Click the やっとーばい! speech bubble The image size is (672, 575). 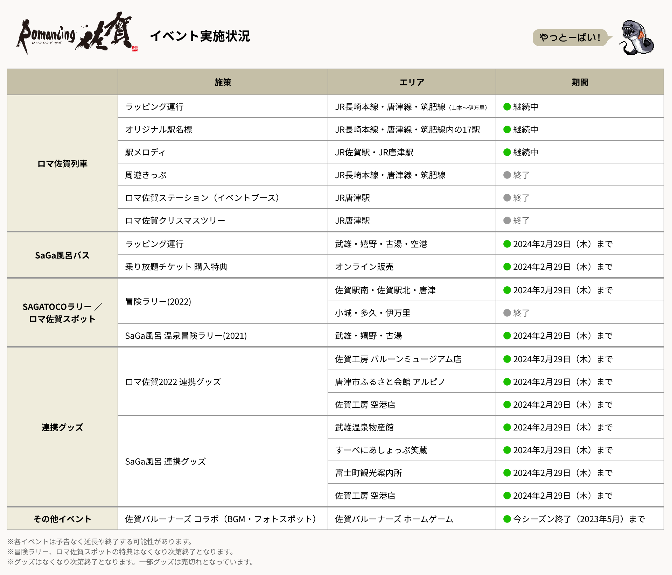coord(570,37)
